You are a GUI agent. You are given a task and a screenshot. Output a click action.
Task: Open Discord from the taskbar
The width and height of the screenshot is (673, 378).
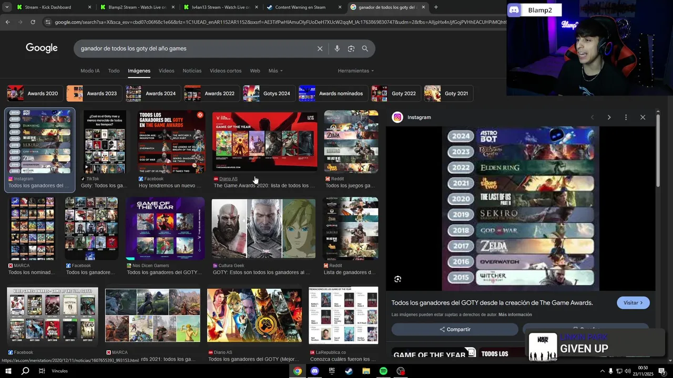(x=314, y=371)
